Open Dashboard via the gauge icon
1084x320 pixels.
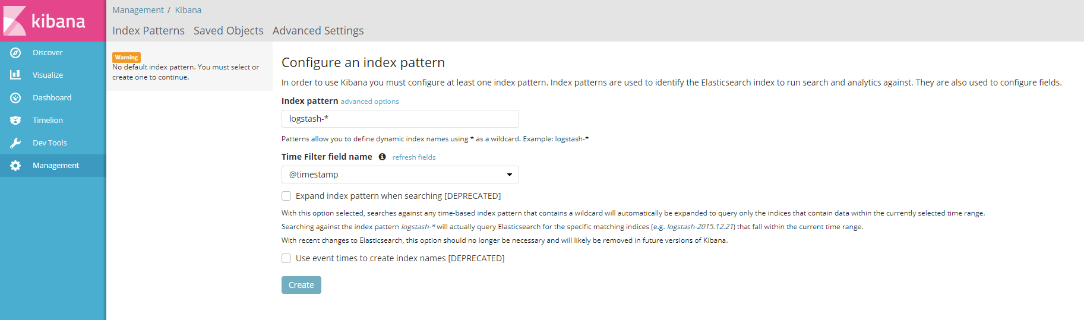(15, 98)
